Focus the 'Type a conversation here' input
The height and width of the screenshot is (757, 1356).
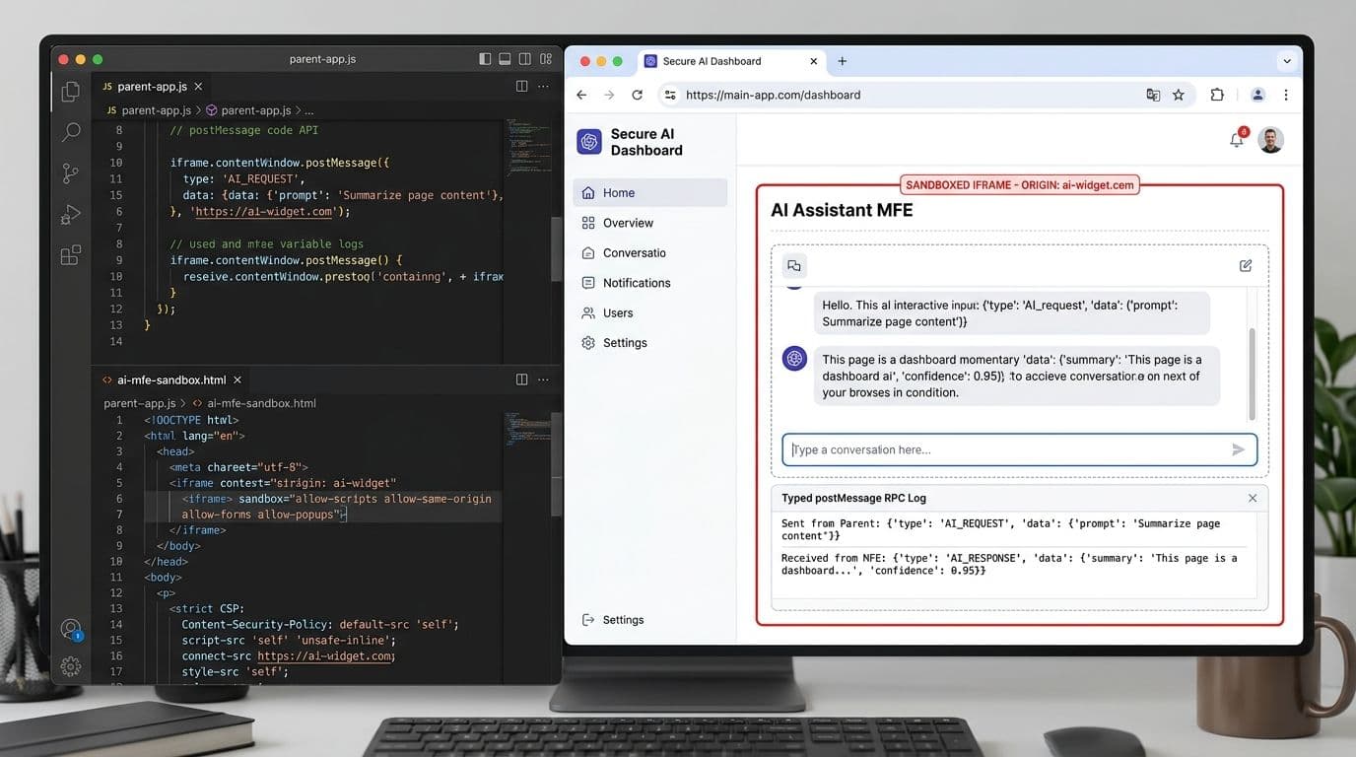tap(1019, 449)
